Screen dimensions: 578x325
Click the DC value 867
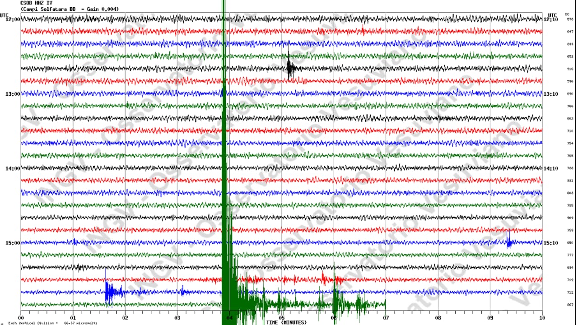click(x=570, y=305)
